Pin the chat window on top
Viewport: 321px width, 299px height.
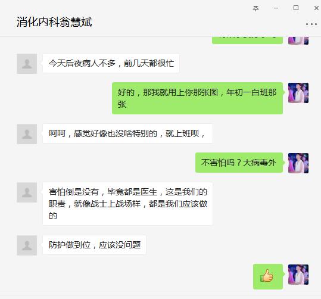[255, 8]
